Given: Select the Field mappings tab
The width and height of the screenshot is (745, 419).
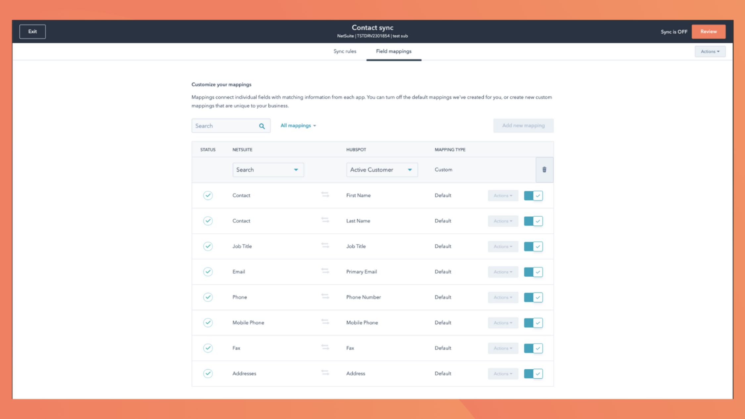Looking at the screenshot, I should point(393,51).
